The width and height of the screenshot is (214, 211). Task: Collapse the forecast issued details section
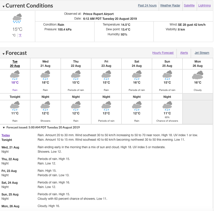click(x=3, y=127)
